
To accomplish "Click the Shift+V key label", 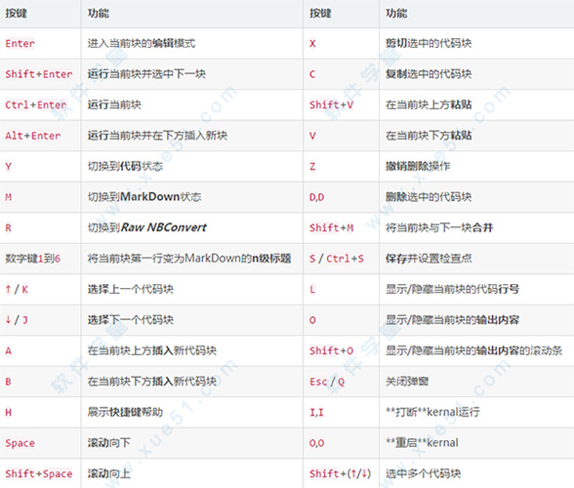I will [331, 104].
